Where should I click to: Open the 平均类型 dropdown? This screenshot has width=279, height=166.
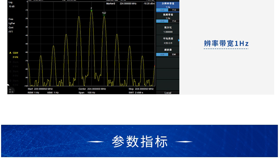tap(168, 40)
